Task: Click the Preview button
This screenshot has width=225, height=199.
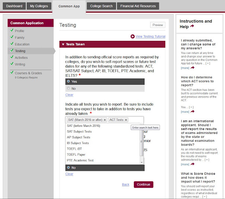Action: pos(158,25)
